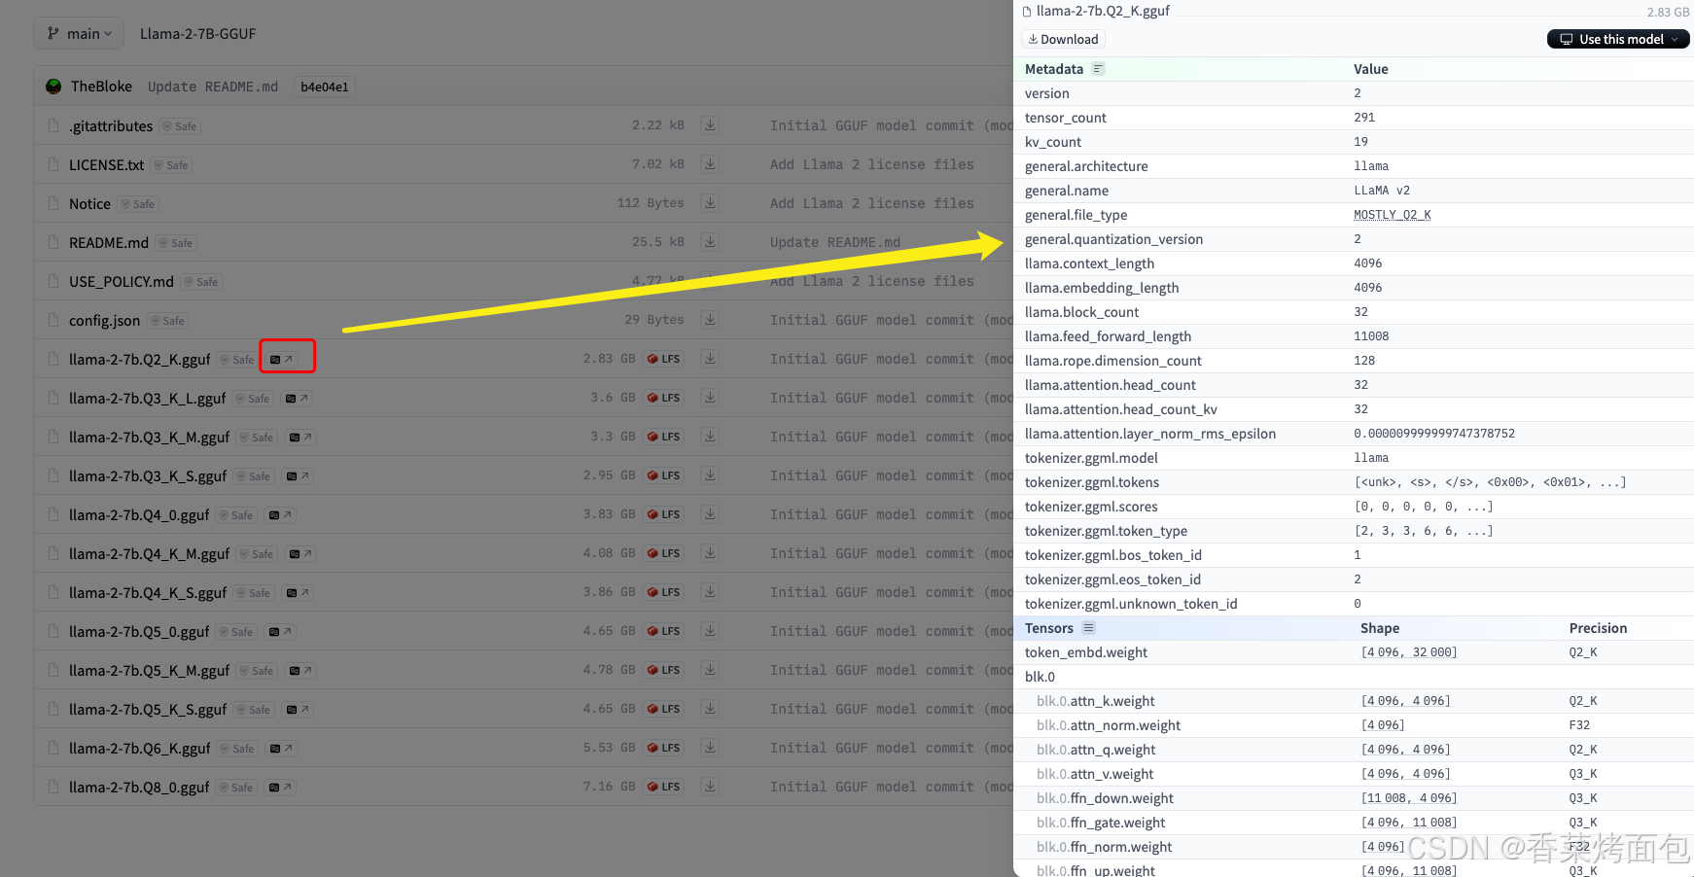Open the b4e04e1 commit hash
1694x877 pixels.
[x=325, y=87]
